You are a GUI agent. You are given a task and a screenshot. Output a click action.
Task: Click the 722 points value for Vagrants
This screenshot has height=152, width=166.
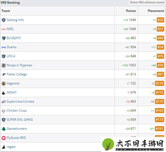tap(133, 83)
